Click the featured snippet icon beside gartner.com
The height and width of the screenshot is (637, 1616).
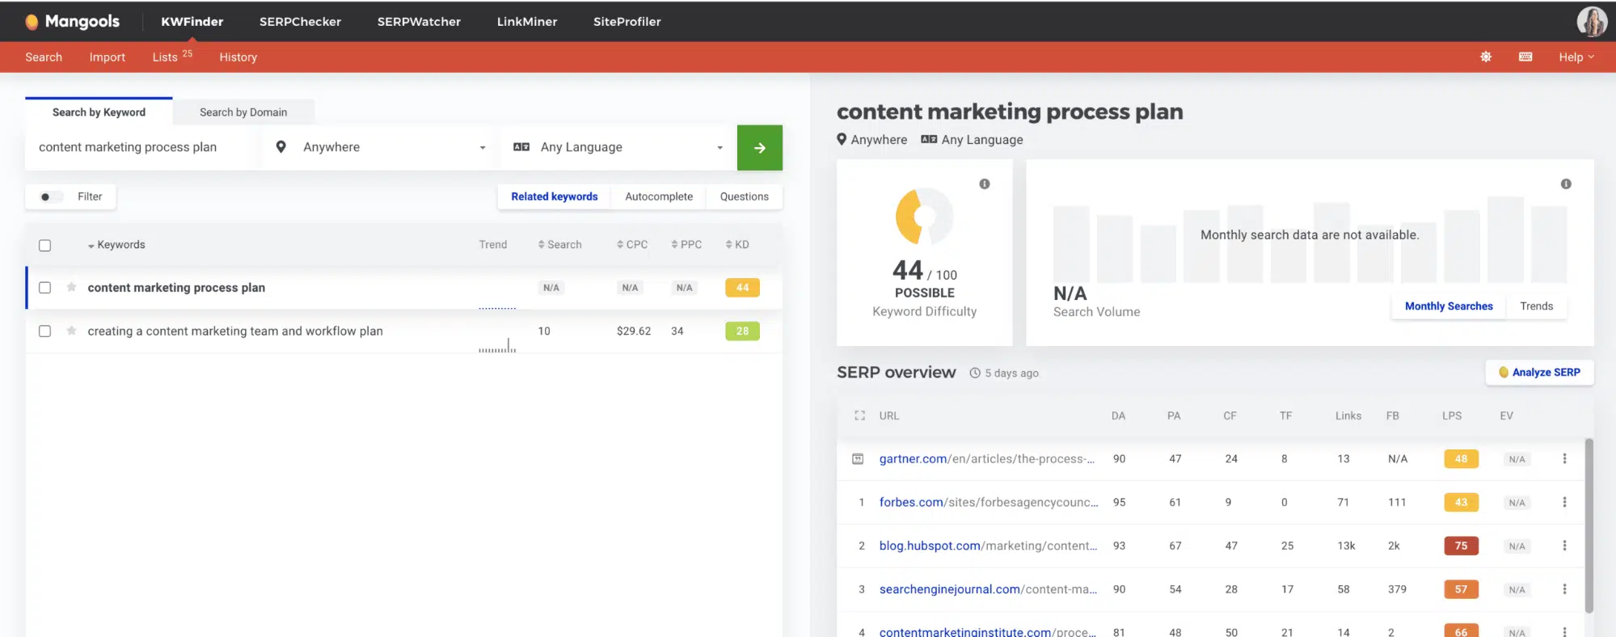858,459
